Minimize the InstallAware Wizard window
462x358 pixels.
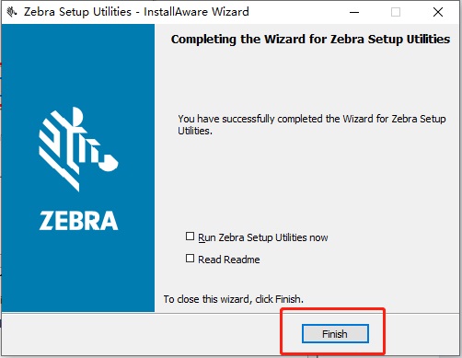(x=354, y=12)
